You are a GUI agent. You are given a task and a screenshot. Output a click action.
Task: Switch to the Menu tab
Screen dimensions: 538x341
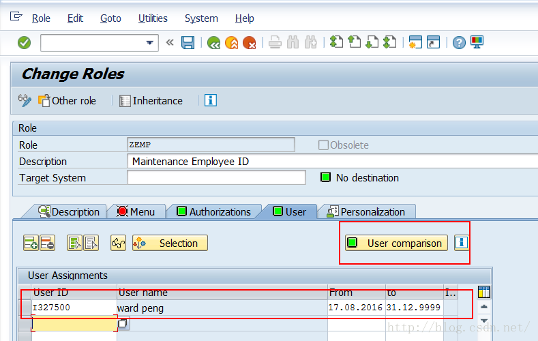(136, 212)
